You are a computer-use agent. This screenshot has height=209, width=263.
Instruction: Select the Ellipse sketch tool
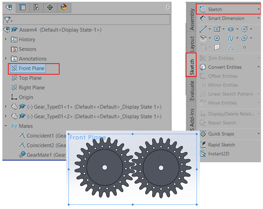pos(244,38)
